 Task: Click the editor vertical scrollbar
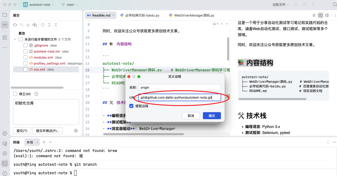pyautogui.click(x=228, y=49)
